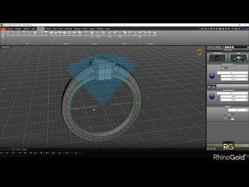Select the Chain tool icon
Viewport: 249px width, 187px height.
(145, 33)
